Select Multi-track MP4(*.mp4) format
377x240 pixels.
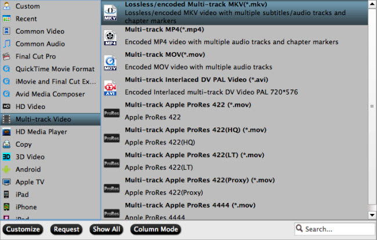click(x=234, y=38)
